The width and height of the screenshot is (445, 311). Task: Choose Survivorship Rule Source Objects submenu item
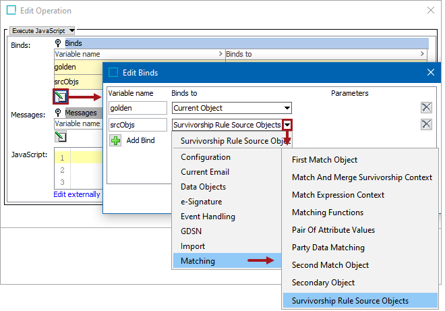coord(350,300)
